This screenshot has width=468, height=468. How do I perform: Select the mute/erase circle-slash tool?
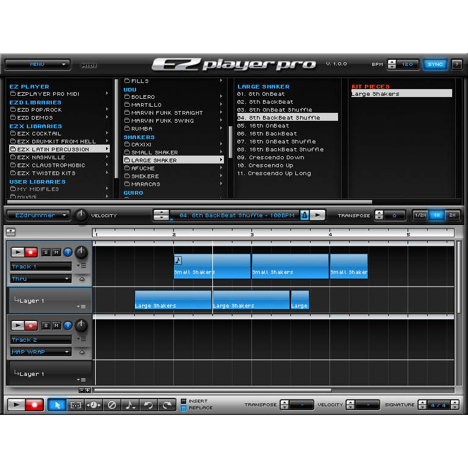[112, 405]
